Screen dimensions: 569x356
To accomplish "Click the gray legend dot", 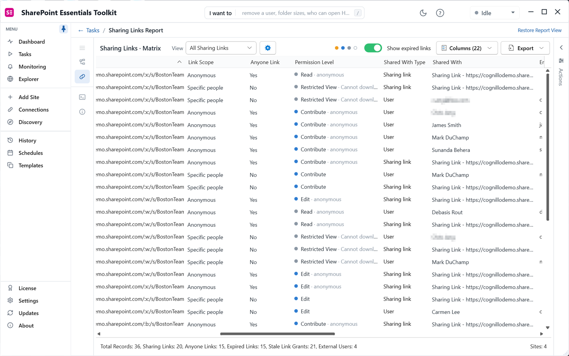I will [x=349, y=48].
